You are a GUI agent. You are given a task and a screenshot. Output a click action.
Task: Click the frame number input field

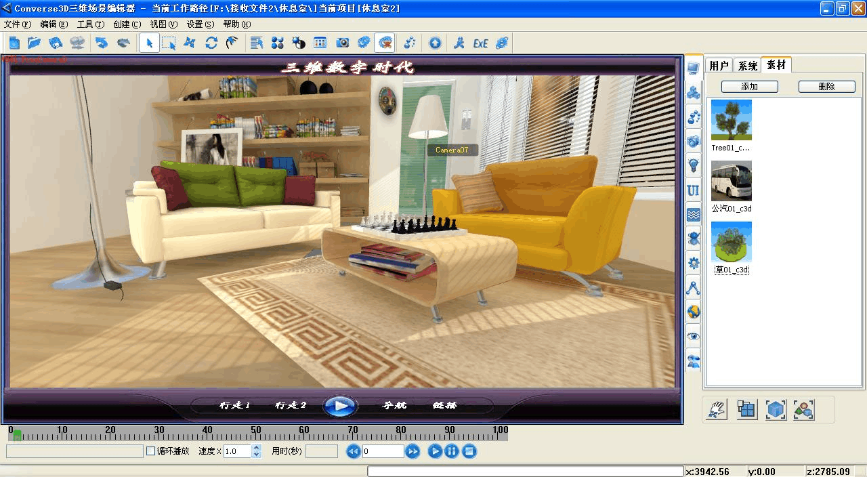coord(383,451)
